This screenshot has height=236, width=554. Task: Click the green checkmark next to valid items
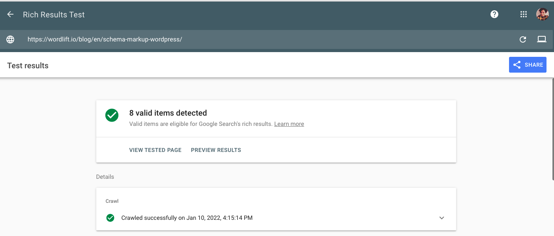click(112, 116)
